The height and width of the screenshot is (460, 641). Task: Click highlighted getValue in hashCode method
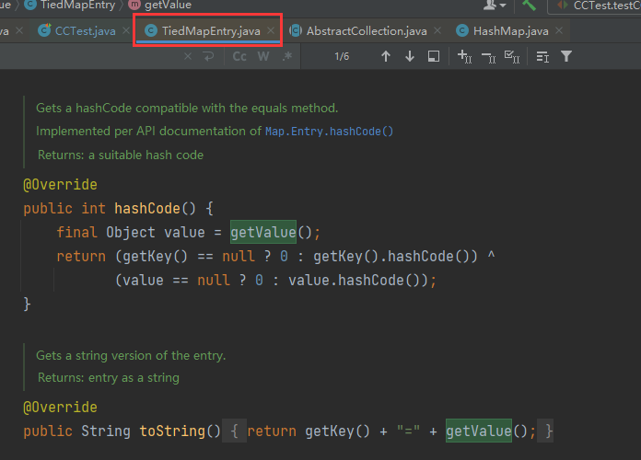point(263,232)
